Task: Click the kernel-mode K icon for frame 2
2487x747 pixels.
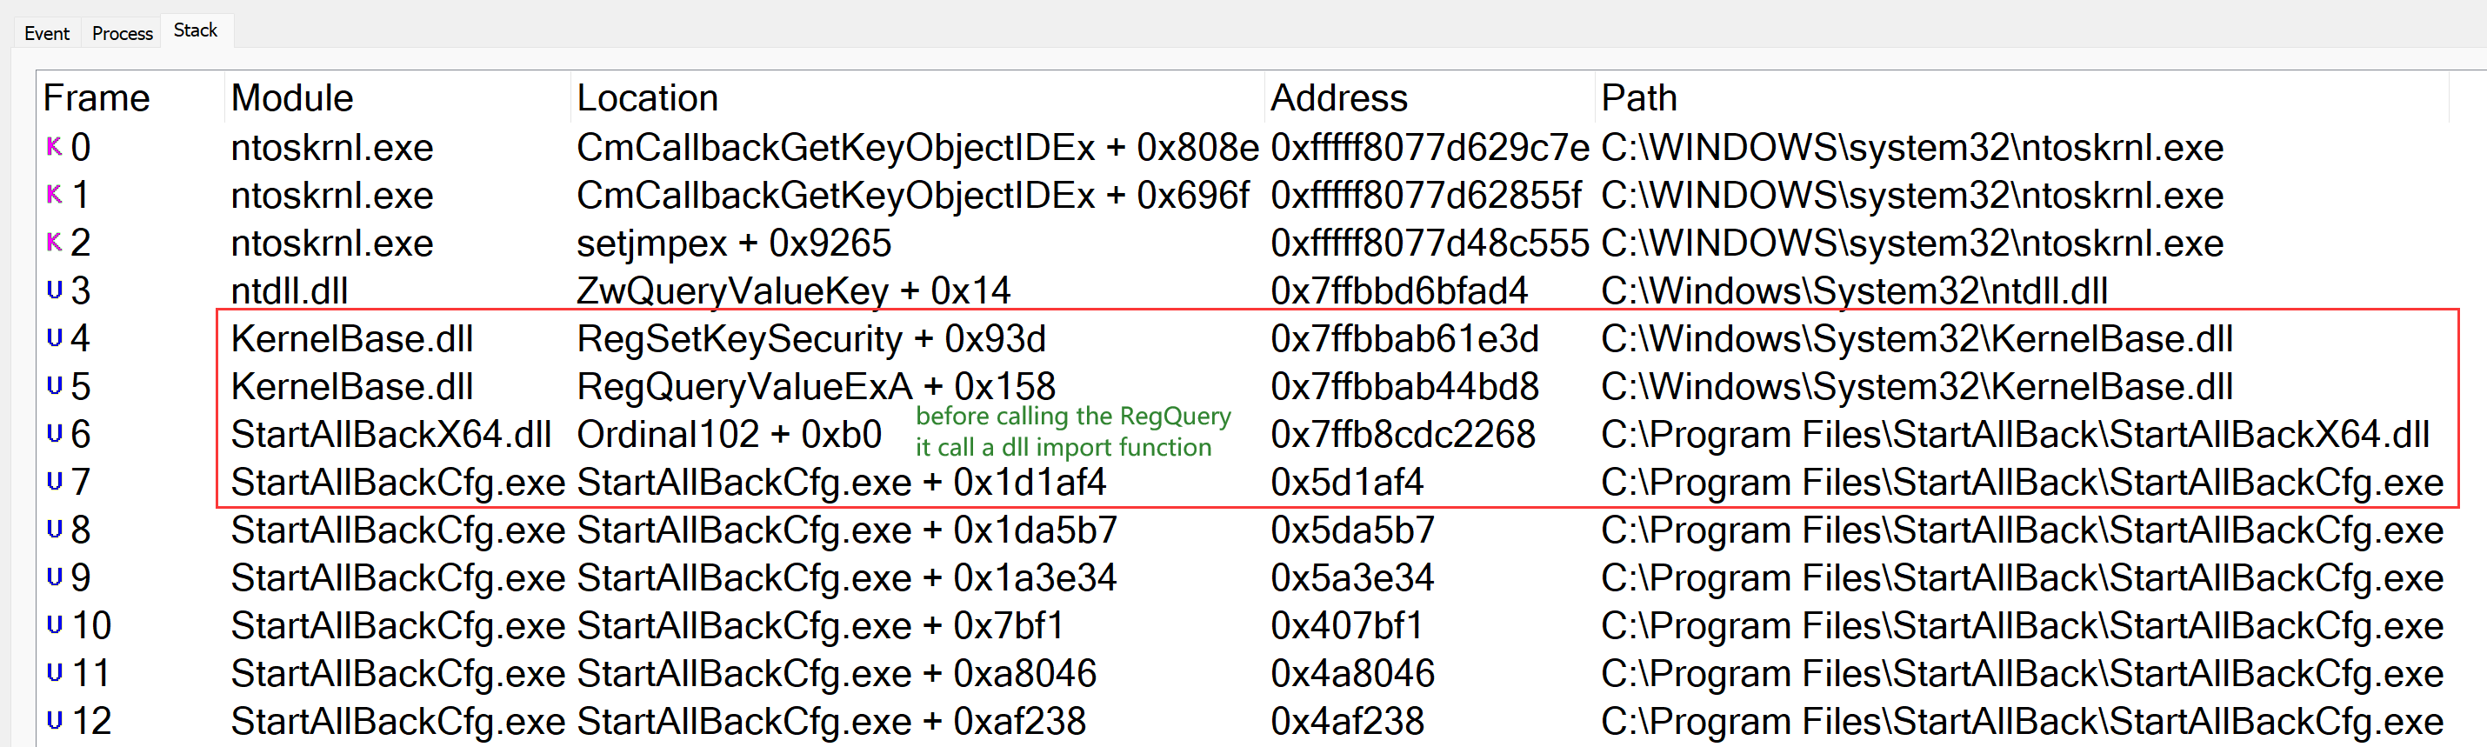Action: click(x=54, y=243)
